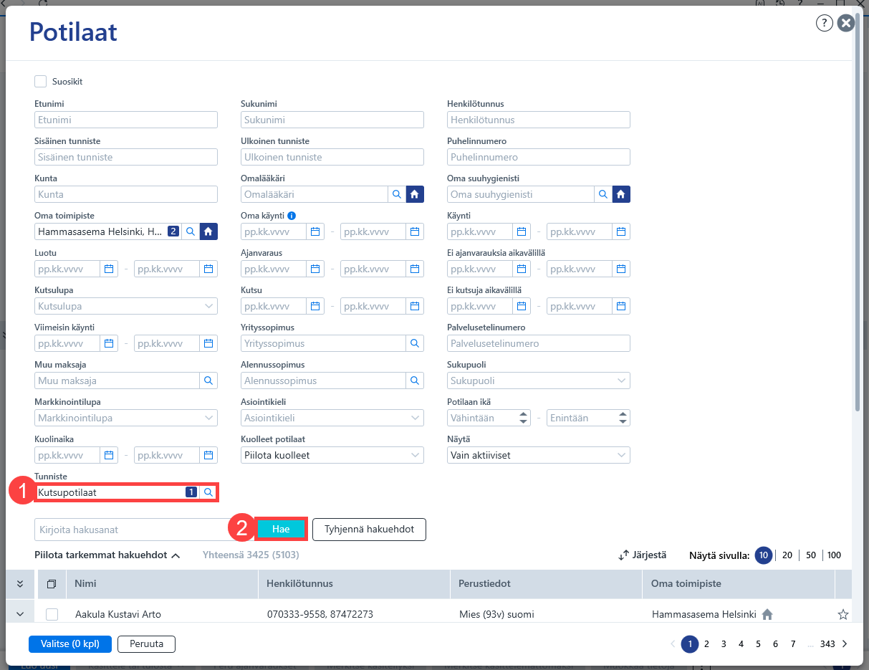869x670 pixels.
Task: Click the home icon beside Omalääkäri
Action: coord(415,194)
